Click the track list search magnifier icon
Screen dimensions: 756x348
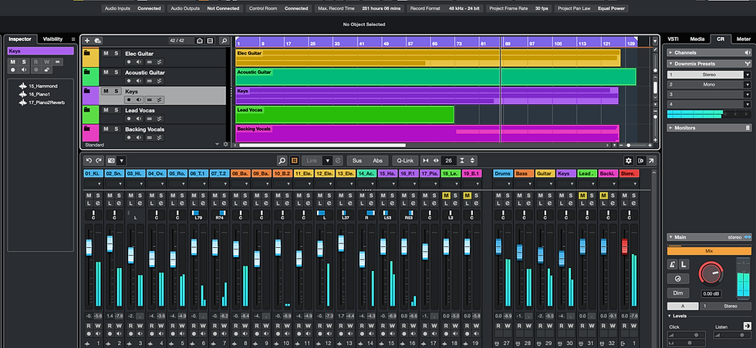pos(224,41)
